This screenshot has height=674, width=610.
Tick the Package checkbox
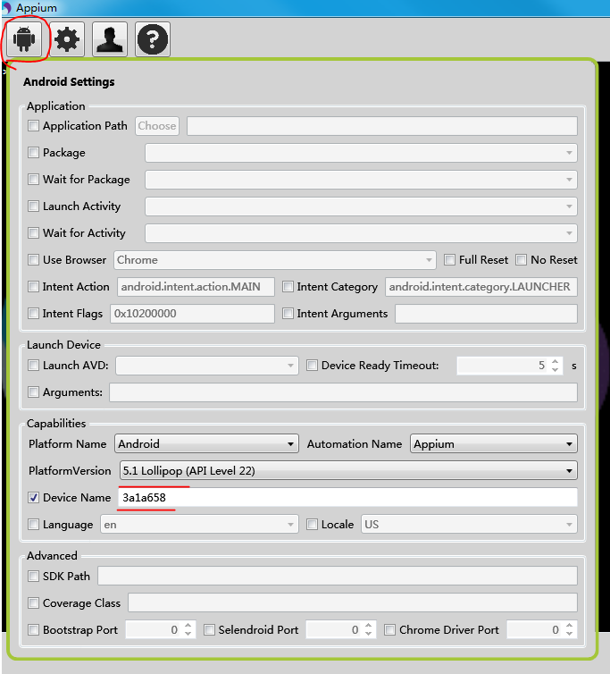click(34, 153)
